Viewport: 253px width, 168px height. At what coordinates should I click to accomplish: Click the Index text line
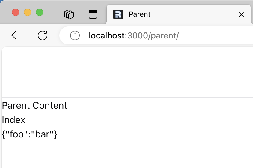13,120
